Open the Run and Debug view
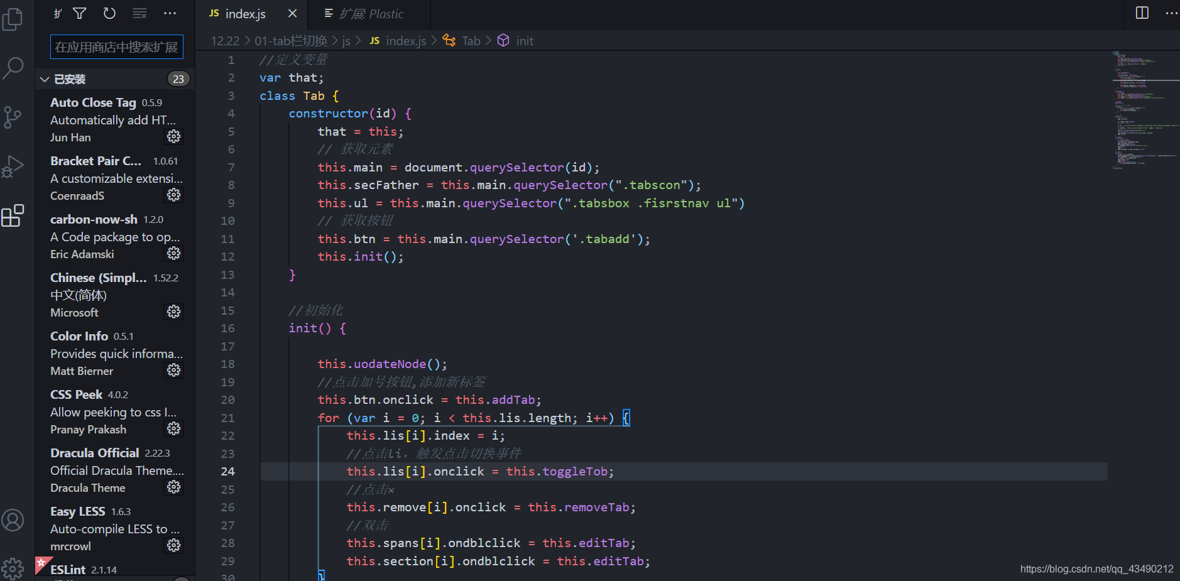 13,166
